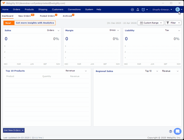The height and width of the screenshot is (140, 184).
Task: Change Margin Gross dropdown selection
Action: click(114, 30)
